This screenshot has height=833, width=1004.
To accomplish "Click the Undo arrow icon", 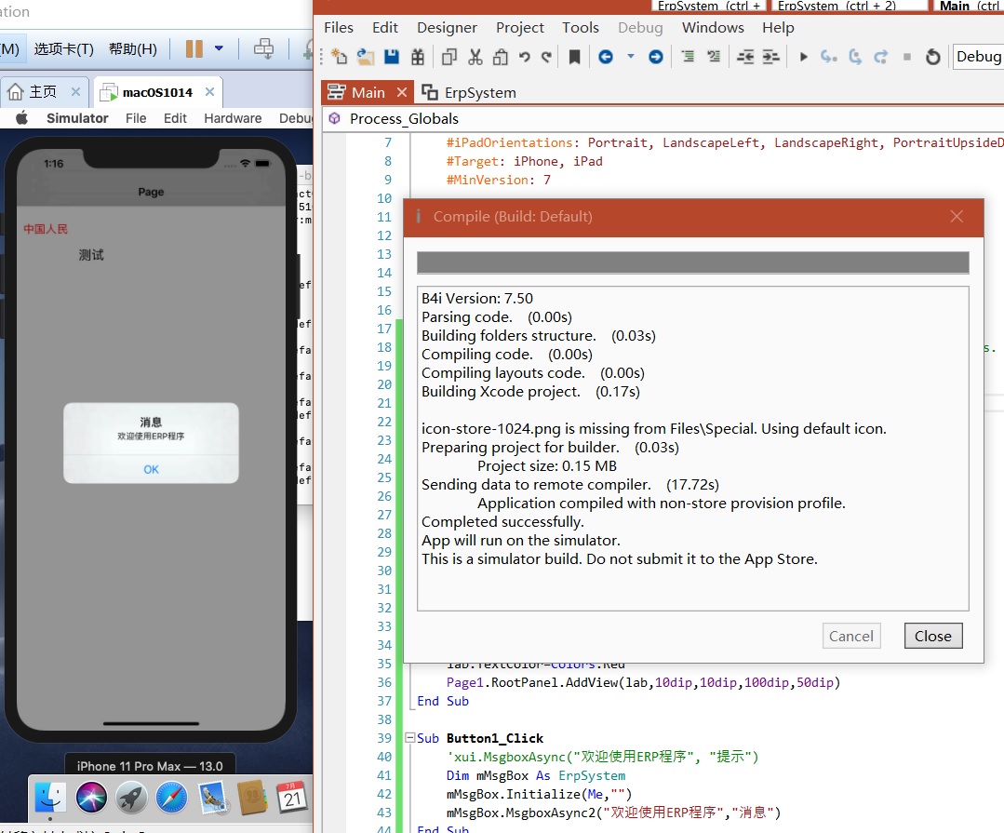I will click(x=524, y=58).
